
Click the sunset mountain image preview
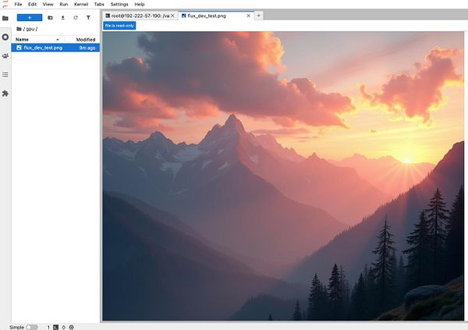tap(283, 176)
